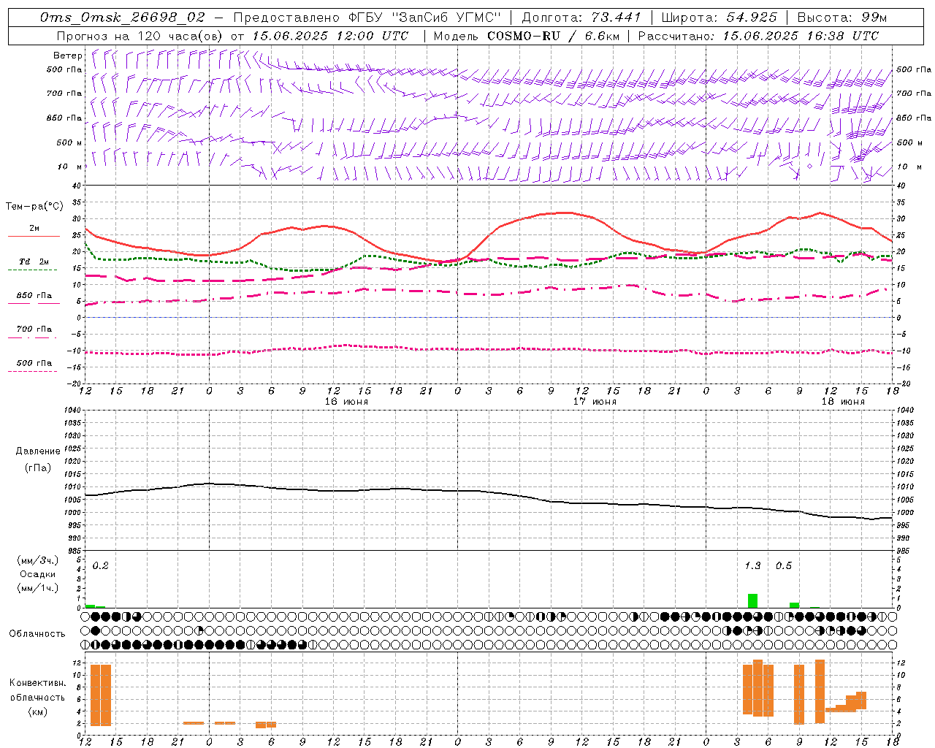Click the 1.3 precipitation amount value
Image resolution: width=935 pixels, height=748 pixels.
pyautogui.click(x=752, y=566)
